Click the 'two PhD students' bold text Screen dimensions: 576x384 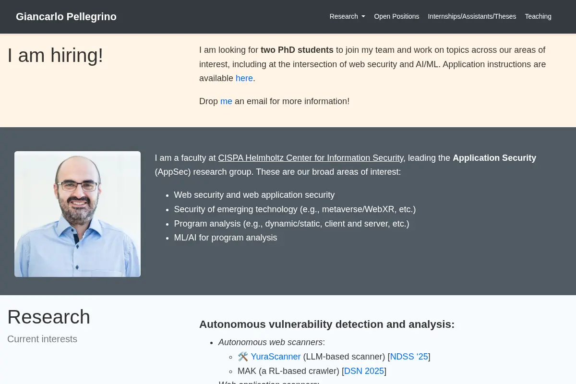297,50
